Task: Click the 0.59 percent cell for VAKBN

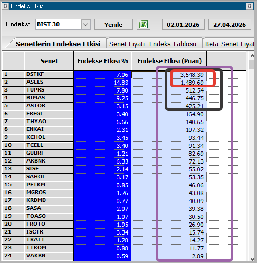Action: click(x=102, y=256)
